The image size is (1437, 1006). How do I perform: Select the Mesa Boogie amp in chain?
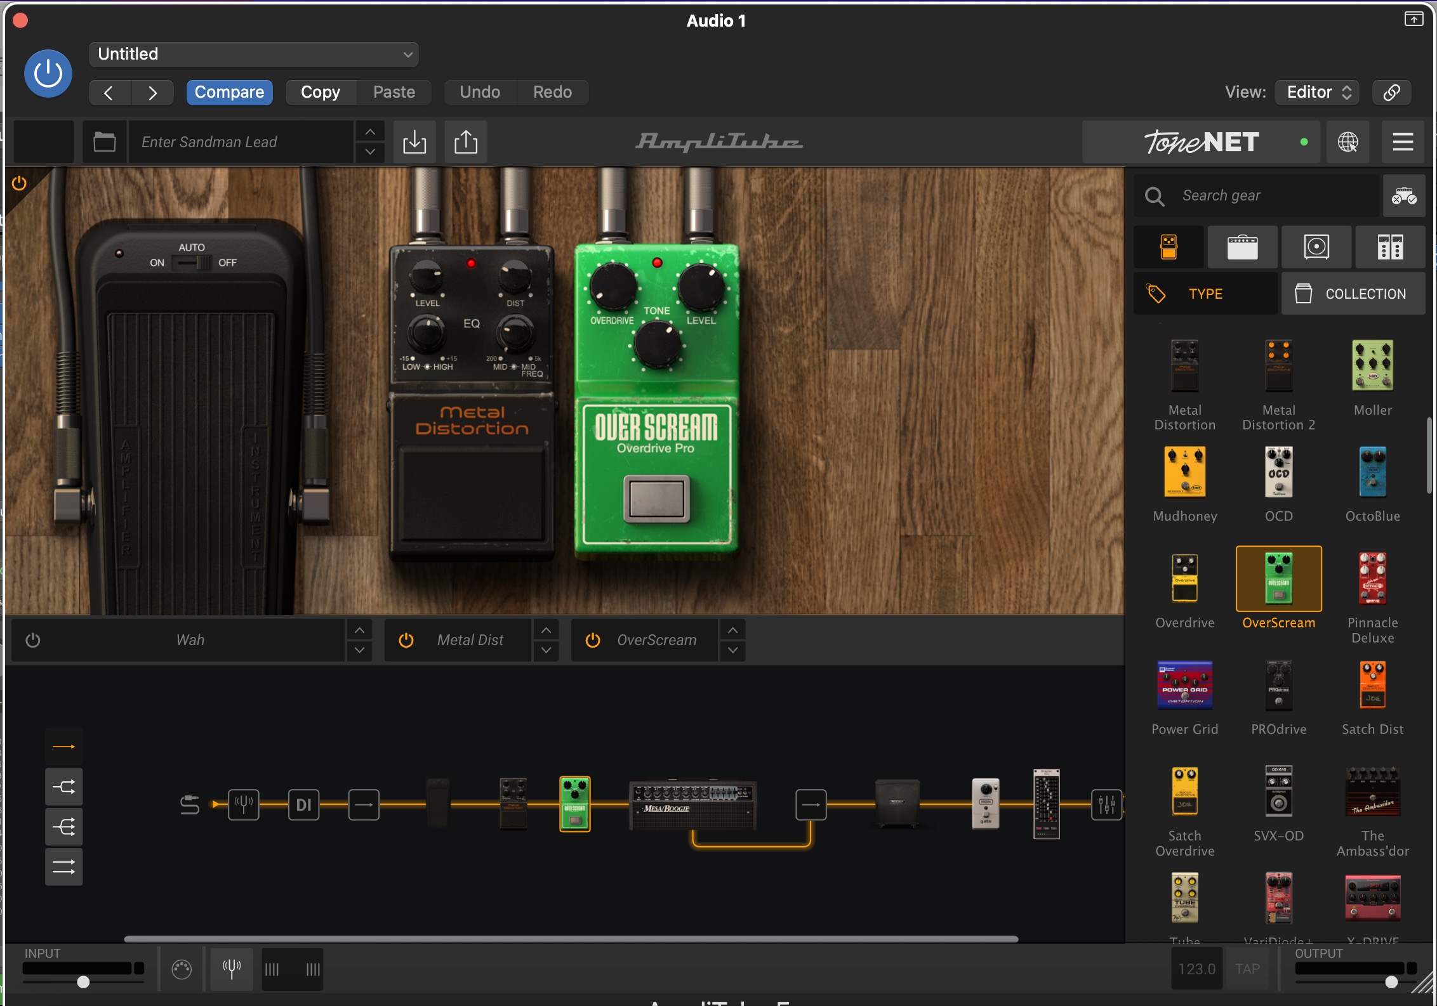(692, 804)
